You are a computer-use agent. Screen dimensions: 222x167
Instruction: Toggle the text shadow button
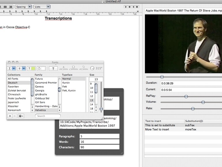click(53, 68)
